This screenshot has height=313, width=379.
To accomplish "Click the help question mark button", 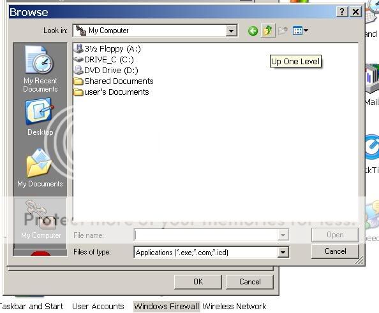I will coord(342,11).
